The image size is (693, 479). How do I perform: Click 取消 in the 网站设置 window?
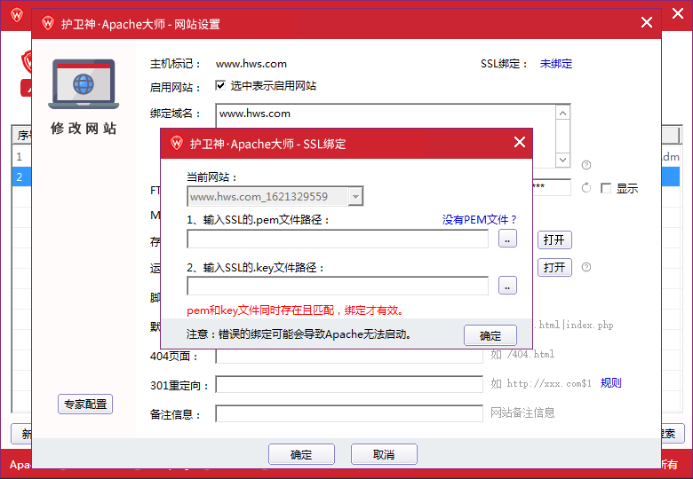(x=384, y=454)
